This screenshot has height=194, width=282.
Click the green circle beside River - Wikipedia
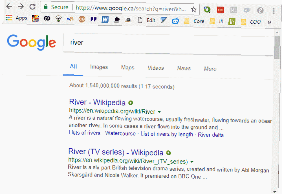pos(131,103)
